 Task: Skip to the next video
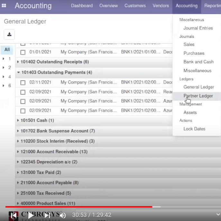coord(47,215)
